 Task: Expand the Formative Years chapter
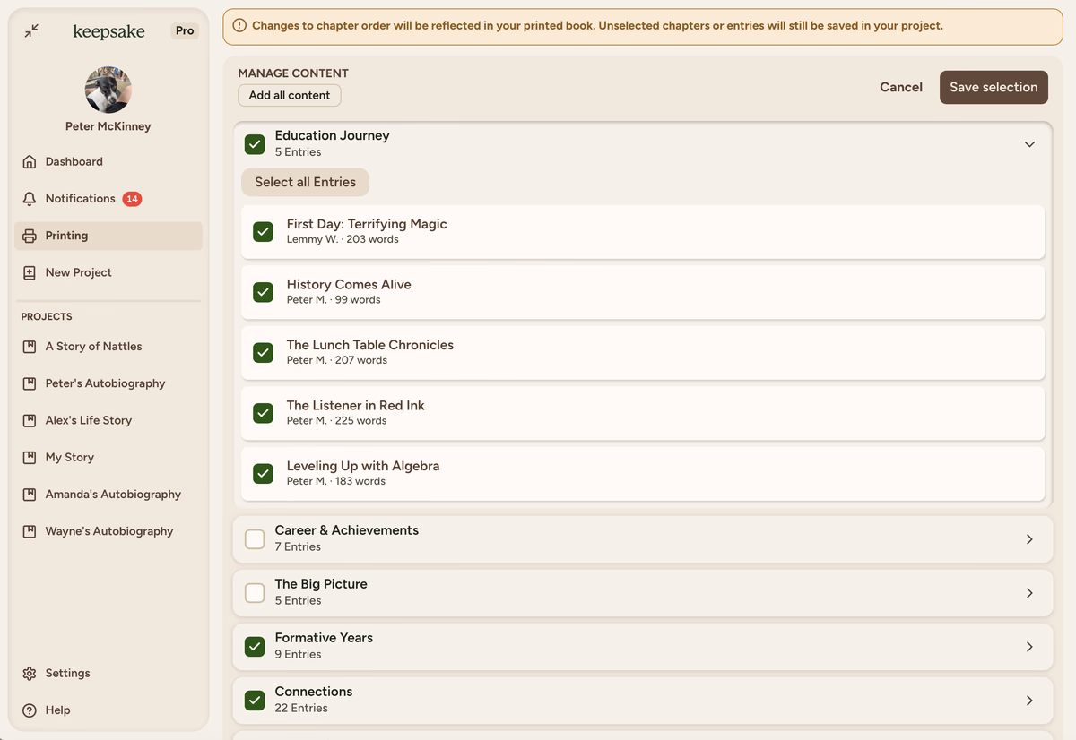coord(1029,647)
